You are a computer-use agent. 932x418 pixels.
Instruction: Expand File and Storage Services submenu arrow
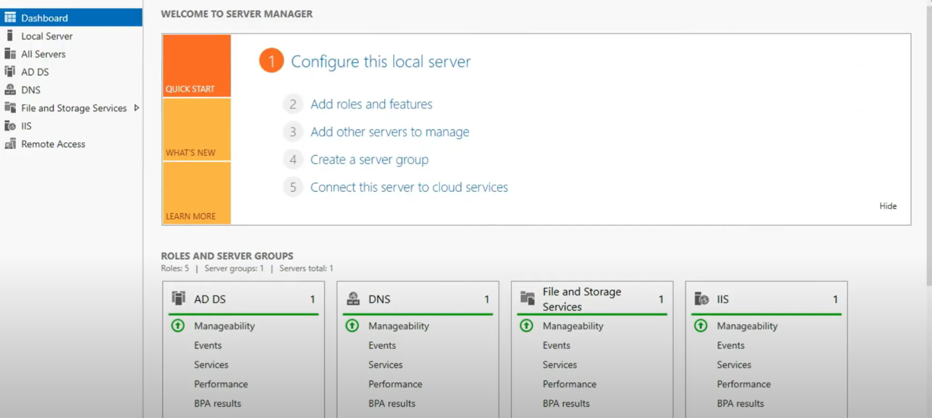click(136, 107)
